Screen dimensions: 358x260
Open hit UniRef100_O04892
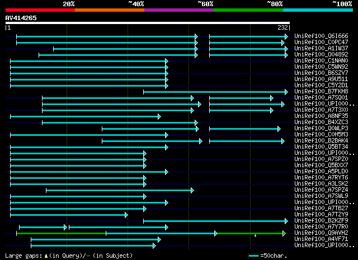coord(321,55)
